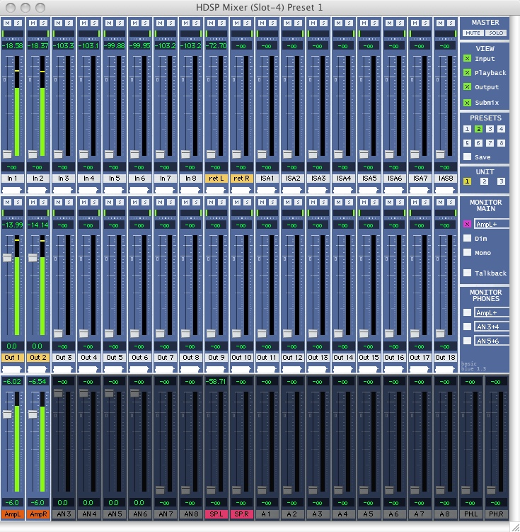Load preset 2
The height and width of the screenshot is (532, 520).
point(478,129)
